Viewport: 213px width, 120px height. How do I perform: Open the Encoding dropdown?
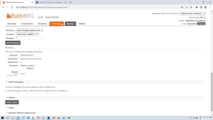[26, 34]
